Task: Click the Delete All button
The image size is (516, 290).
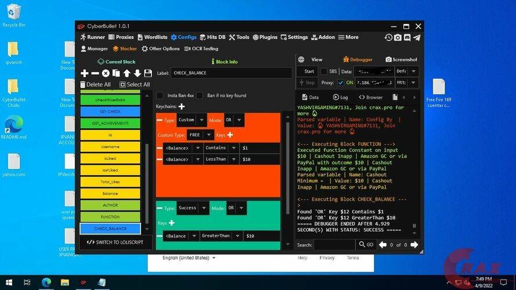Action: 96,85
